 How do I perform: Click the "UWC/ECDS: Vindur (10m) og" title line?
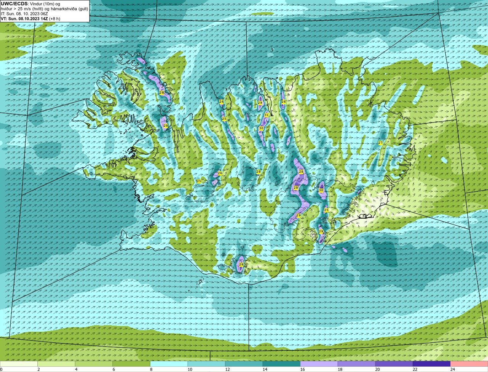[x=30, y=4]
